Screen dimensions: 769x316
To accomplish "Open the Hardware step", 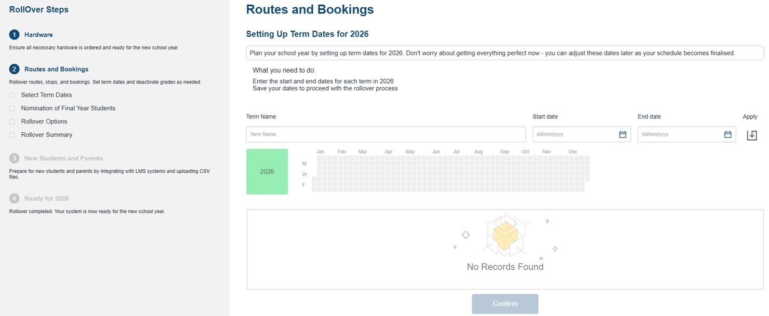I will click(x=38, y=35).
